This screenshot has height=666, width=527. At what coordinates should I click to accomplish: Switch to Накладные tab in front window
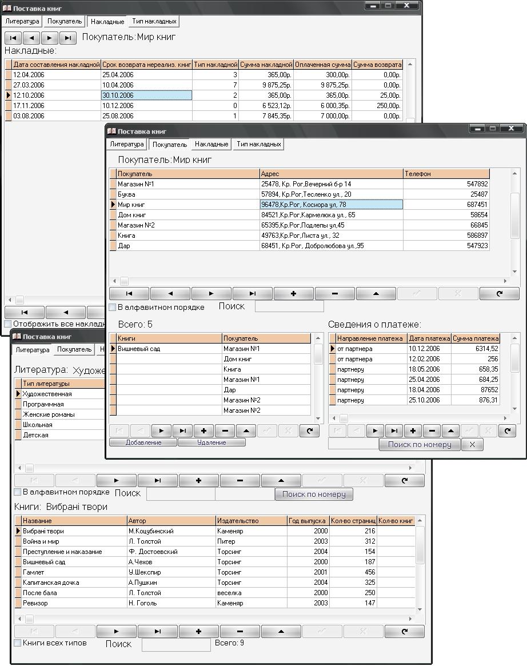tap(211, 144)
